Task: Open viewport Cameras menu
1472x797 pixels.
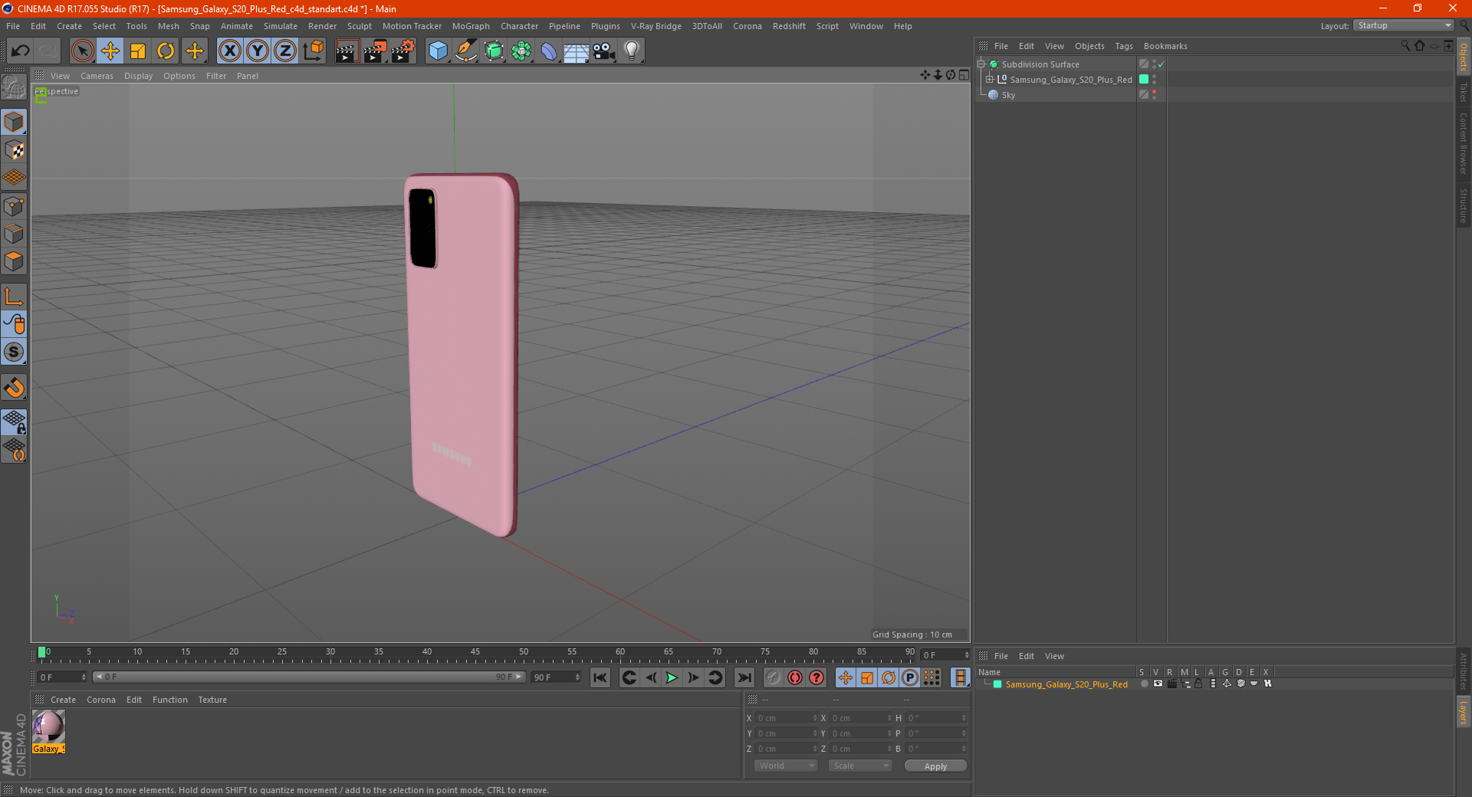Action: point(97,76)
